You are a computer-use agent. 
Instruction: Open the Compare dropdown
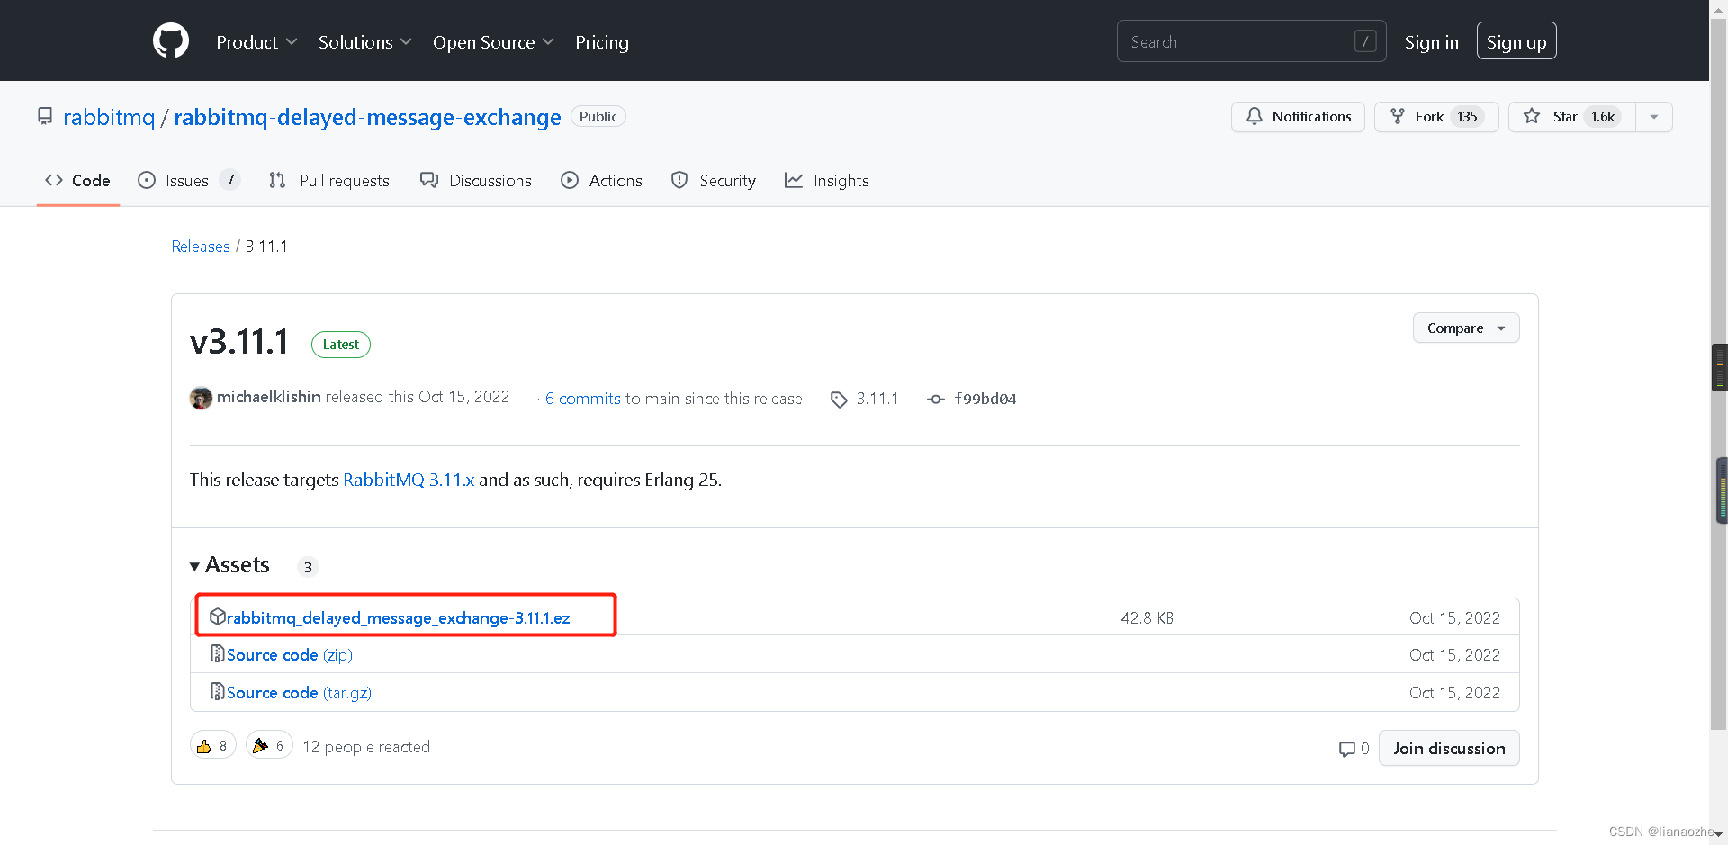point(1466,328)
